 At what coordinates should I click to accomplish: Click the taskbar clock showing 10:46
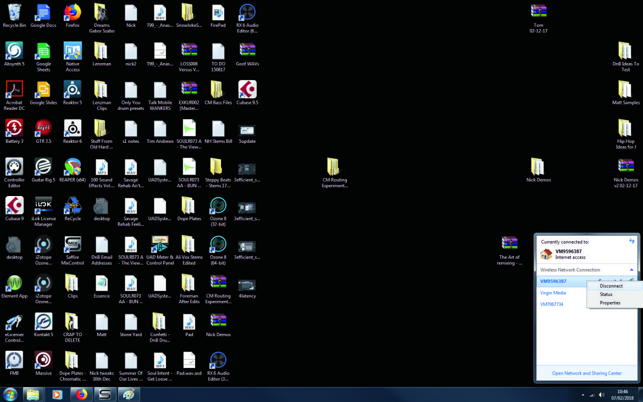pos(623,395)
